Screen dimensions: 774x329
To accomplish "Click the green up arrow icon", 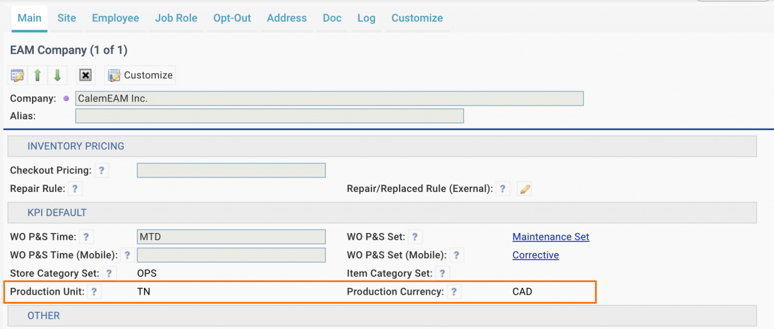I will [x=37, y=75].
